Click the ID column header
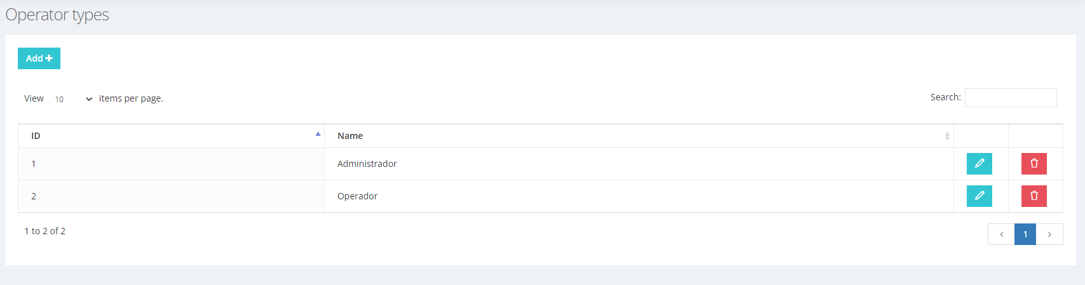1085x285 pixels. [x=171, y=136]
